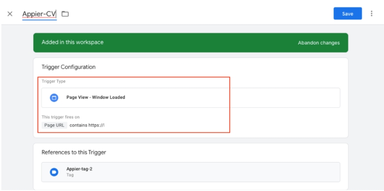The height and width of the screenshot is (191, 384).
Task: Click the Page URL variable chip
Action: point(55,125)
